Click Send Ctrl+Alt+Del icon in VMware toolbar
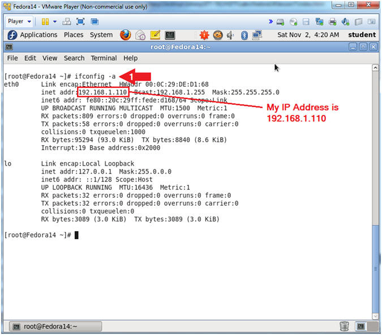This screenshot has width=382, height=335. point(67,22)
